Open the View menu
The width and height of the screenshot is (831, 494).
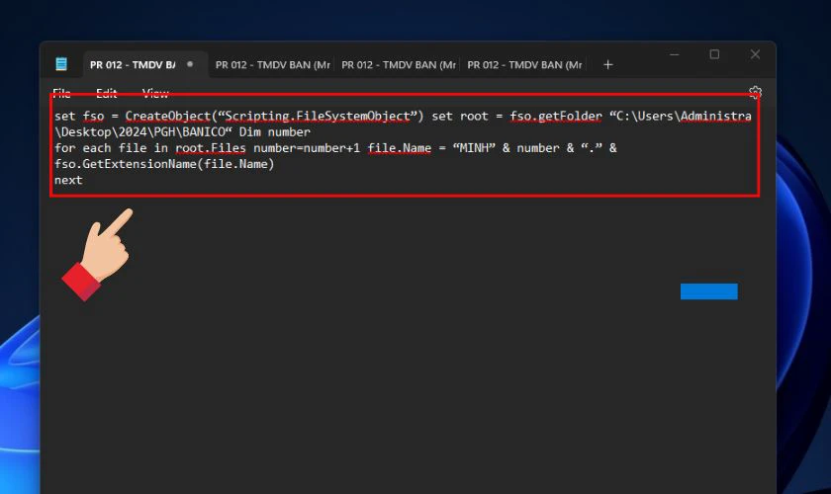tap(155, 93)
